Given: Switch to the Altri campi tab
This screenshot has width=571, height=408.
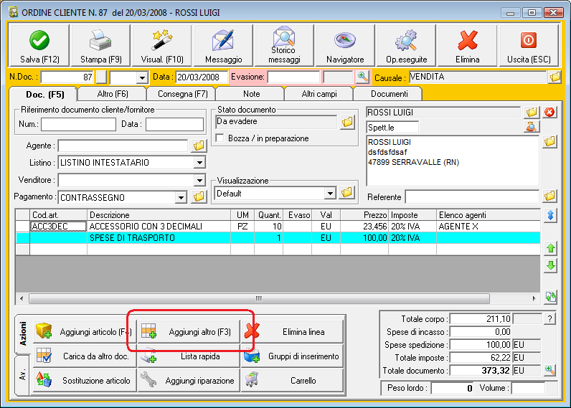Looking at the screenshot, I should [x=319, y=94].
